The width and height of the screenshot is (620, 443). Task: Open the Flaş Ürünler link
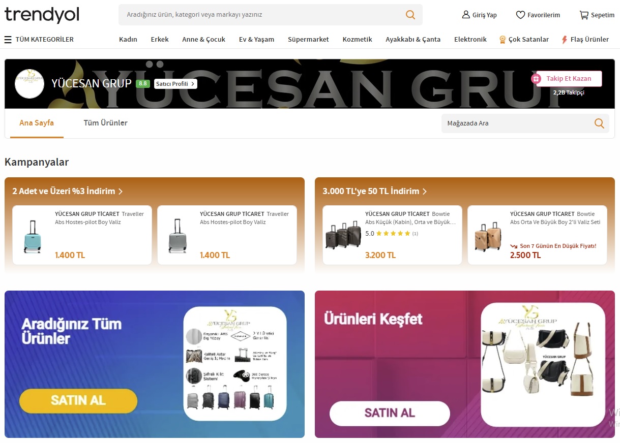click(589, 39)
